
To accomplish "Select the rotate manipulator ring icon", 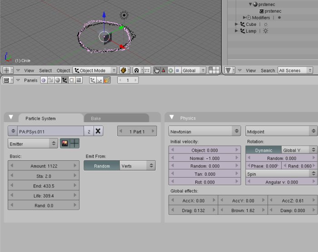I will pos(170,70).
